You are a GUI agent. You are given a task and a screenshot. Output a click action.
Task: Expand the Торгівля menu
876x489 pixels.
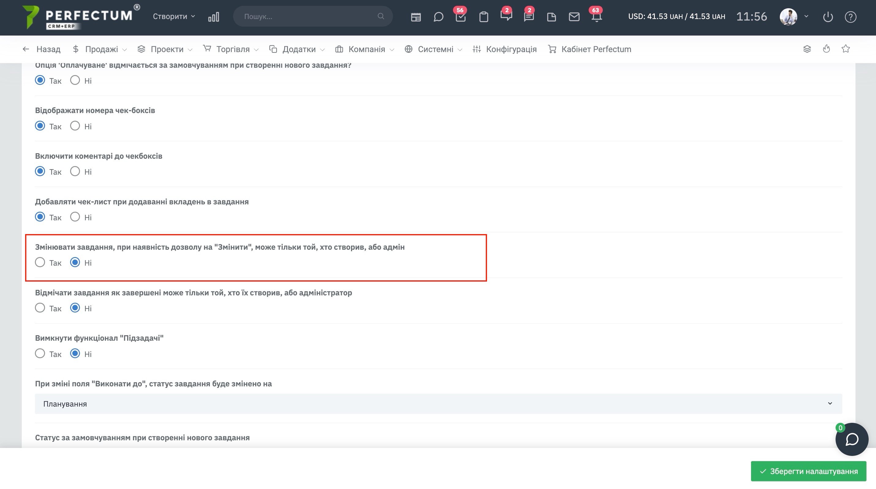click(231, 49)
